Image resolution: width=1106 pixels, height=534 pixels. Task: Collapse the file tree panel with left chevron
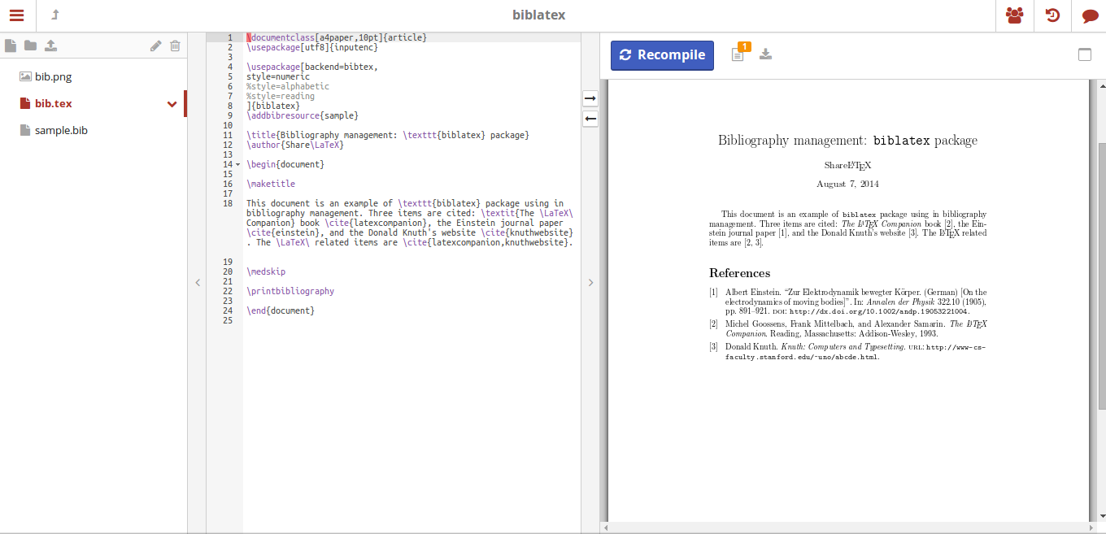pos(197,283)
